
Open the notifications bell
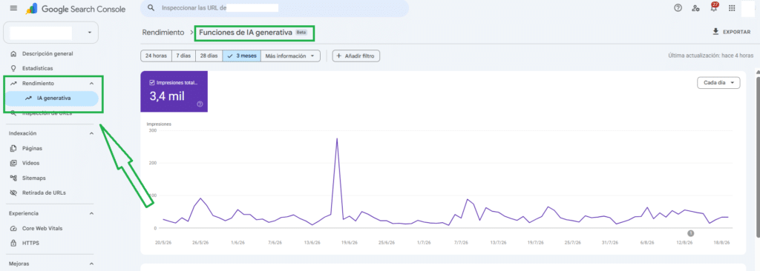(x=713, y=8)
